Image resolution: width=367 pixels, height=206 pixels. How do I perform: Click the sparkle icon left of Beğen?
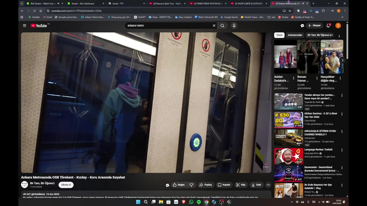[x=167, y=185]
